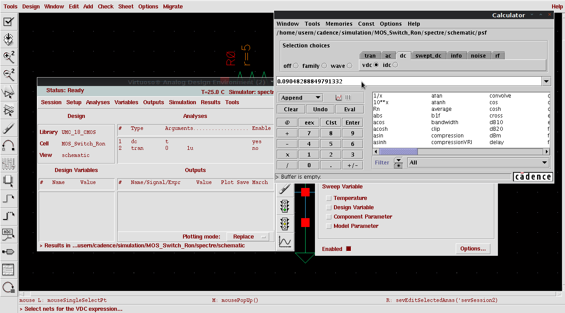This screenshot has width=565, height=313.
Task: Click the Zoom Out by 2 icon
Action: (x=8, y=74)
